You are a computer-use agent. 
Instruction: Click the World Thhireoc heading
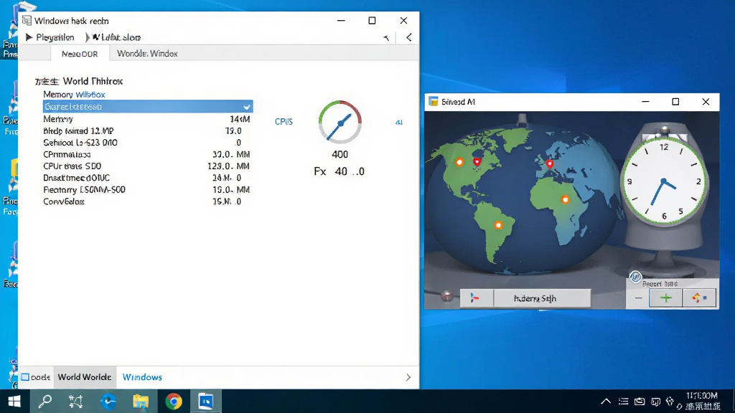(x=93, y=82)
